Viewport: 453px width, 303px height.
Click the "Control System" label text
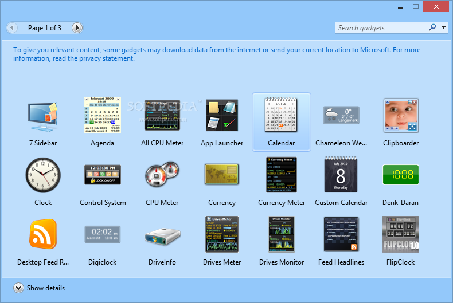point(103,203)
